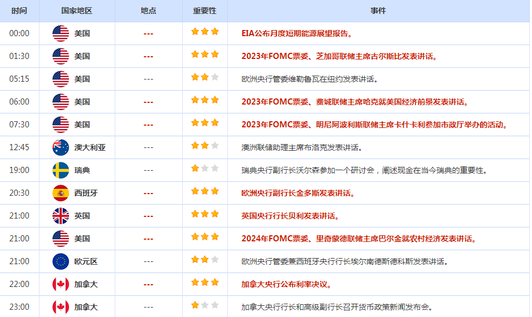Click the US flag in the 00:00 row
Viewport: 532px width, 317px height.
point(61,33)
